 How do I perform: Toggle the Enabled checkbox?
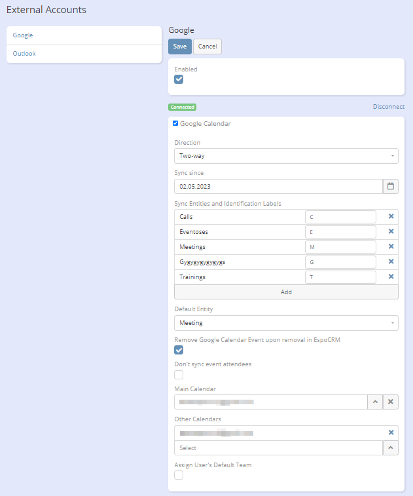pos(179,79)
